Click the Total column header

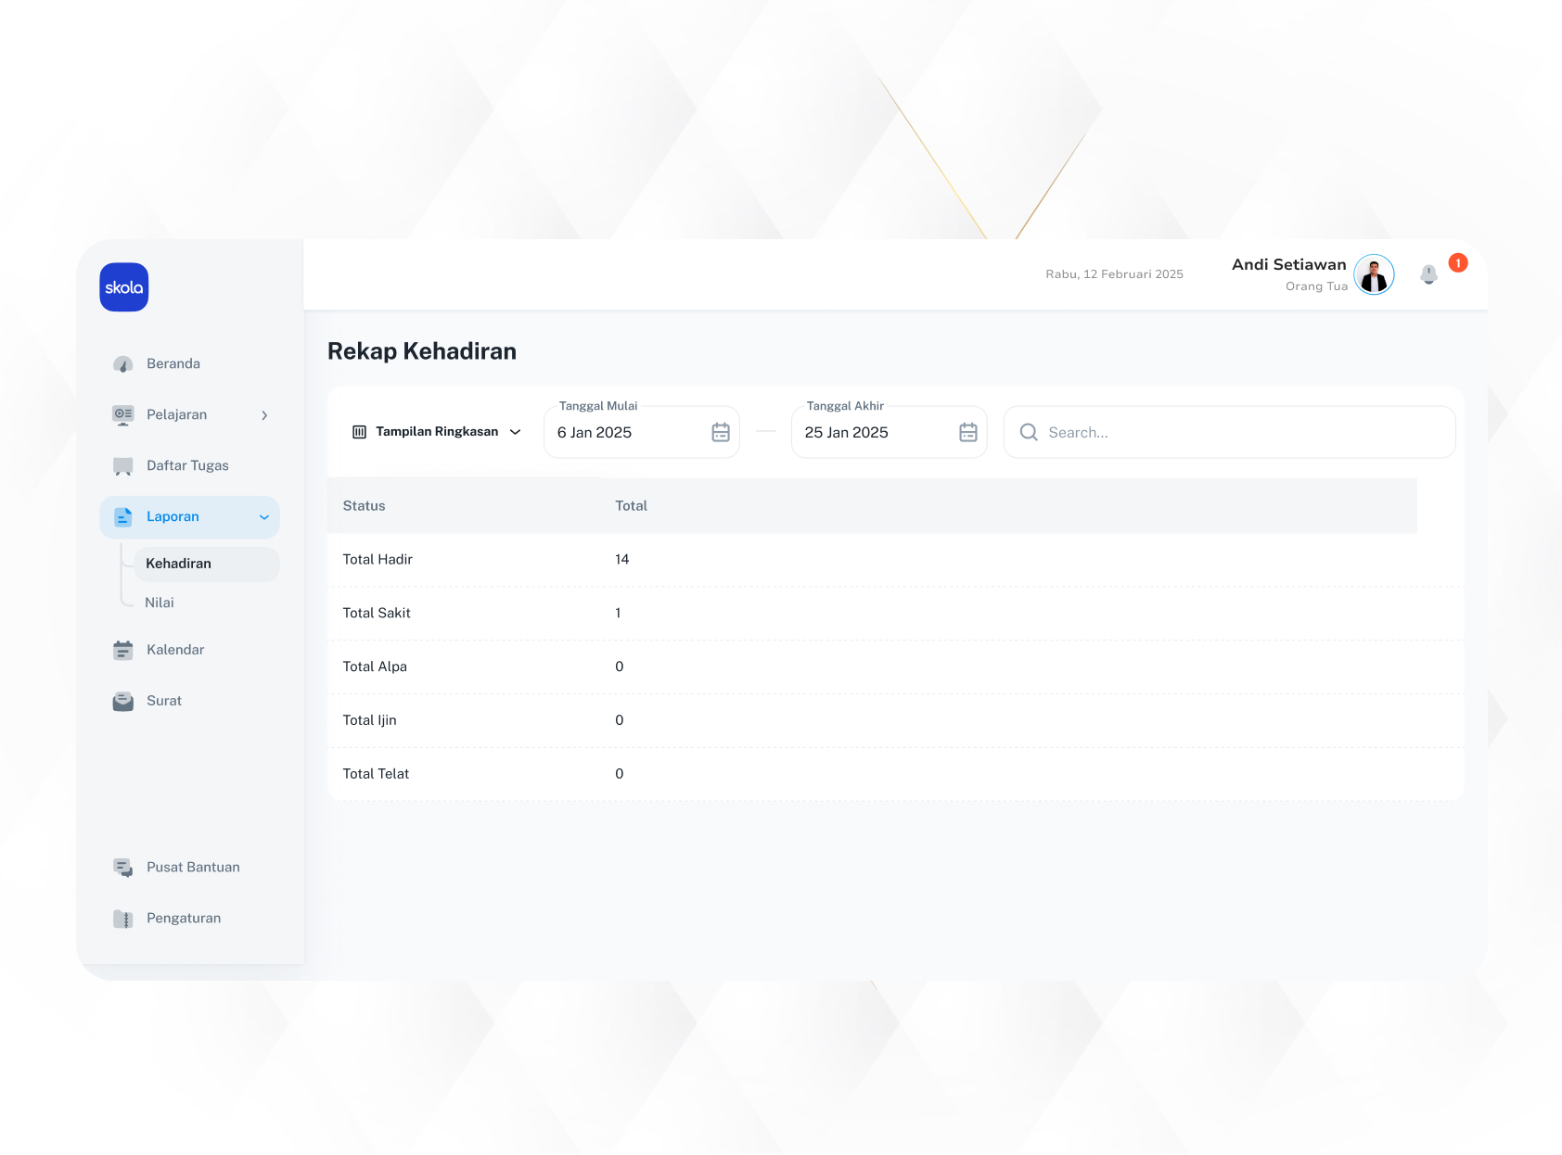(631, 506)
